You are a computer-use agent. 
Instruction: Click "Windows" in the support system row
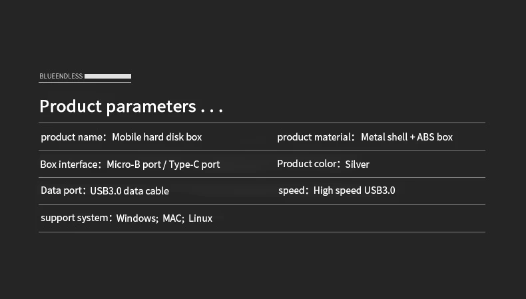click(136, 218)
